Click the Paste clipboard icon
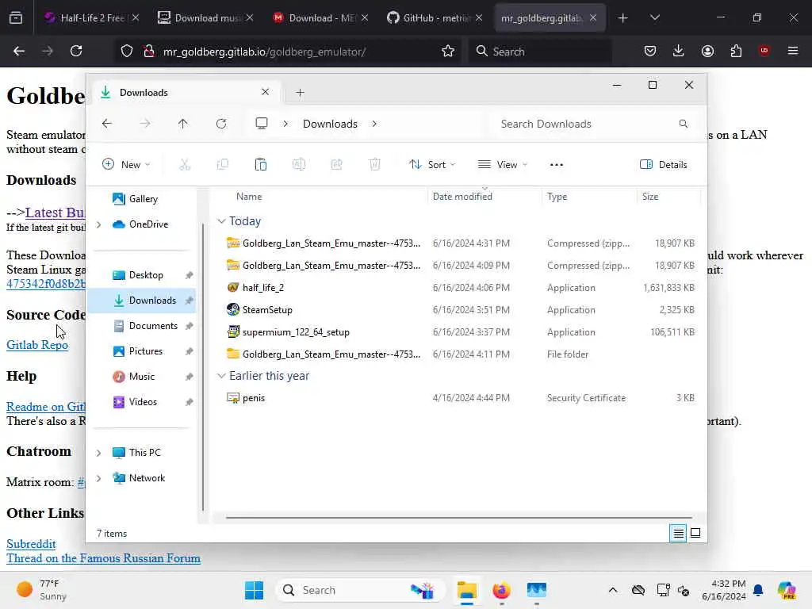This screenshot has width=812, height=609. pyautogui.click(x=260, y=165)
